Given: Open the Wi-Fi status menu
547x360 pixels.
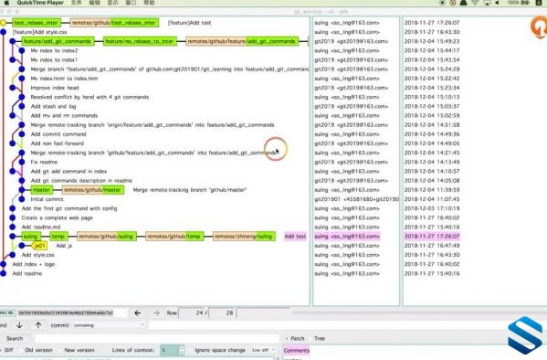Looking at the screenshot, I should click(475, 3).
